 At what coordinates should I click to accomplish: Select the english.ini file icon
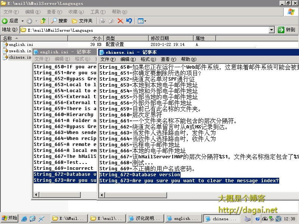click(x=5, y=44)
